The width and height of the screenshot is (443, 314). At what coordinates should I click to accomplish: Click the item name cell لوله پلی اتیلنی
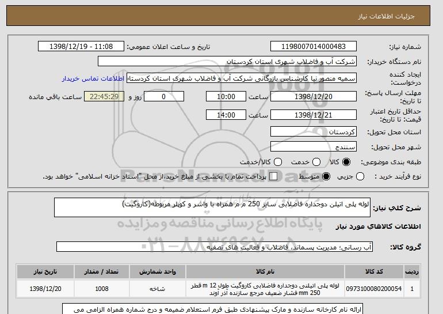(265, 289)
